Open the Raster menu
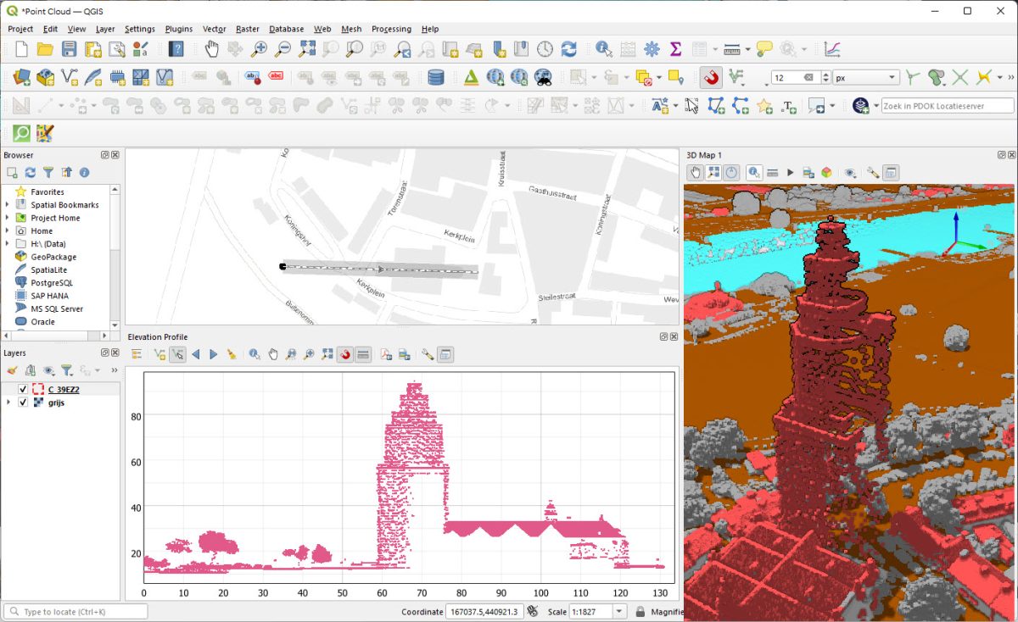 [247, 28]
